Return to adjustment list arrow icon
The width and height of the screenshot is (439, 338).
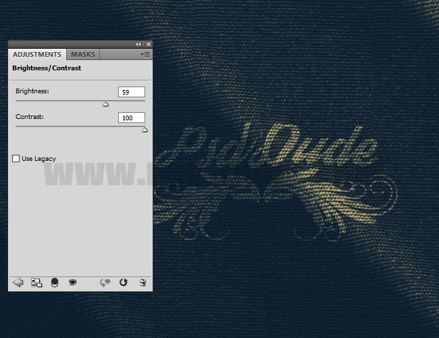18,282
